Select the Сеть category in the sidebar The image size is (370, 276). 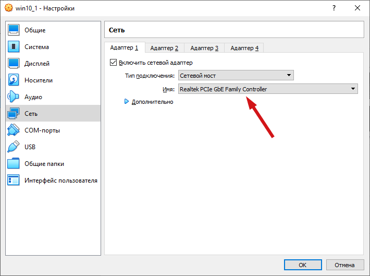point(53,113)
